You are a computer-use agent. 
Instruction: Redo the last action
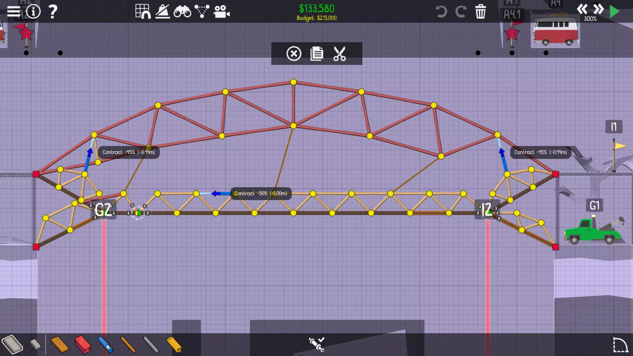(x=461, y=12)
